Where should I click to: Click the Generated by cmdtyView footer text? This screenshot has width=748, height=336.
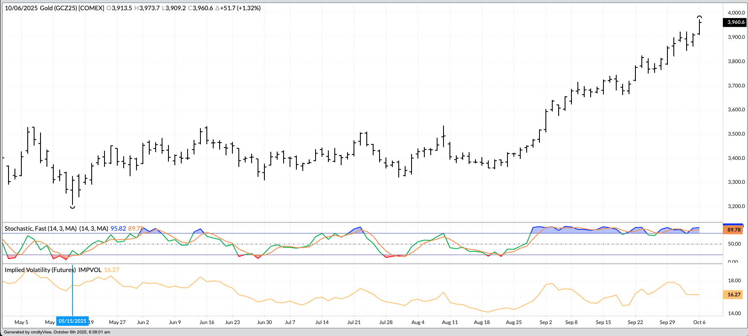pyautogui.click(x=57, y=332)
